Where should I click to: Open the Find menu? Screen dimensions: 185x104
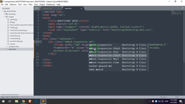pyautogui.click(x=20, y=5)
